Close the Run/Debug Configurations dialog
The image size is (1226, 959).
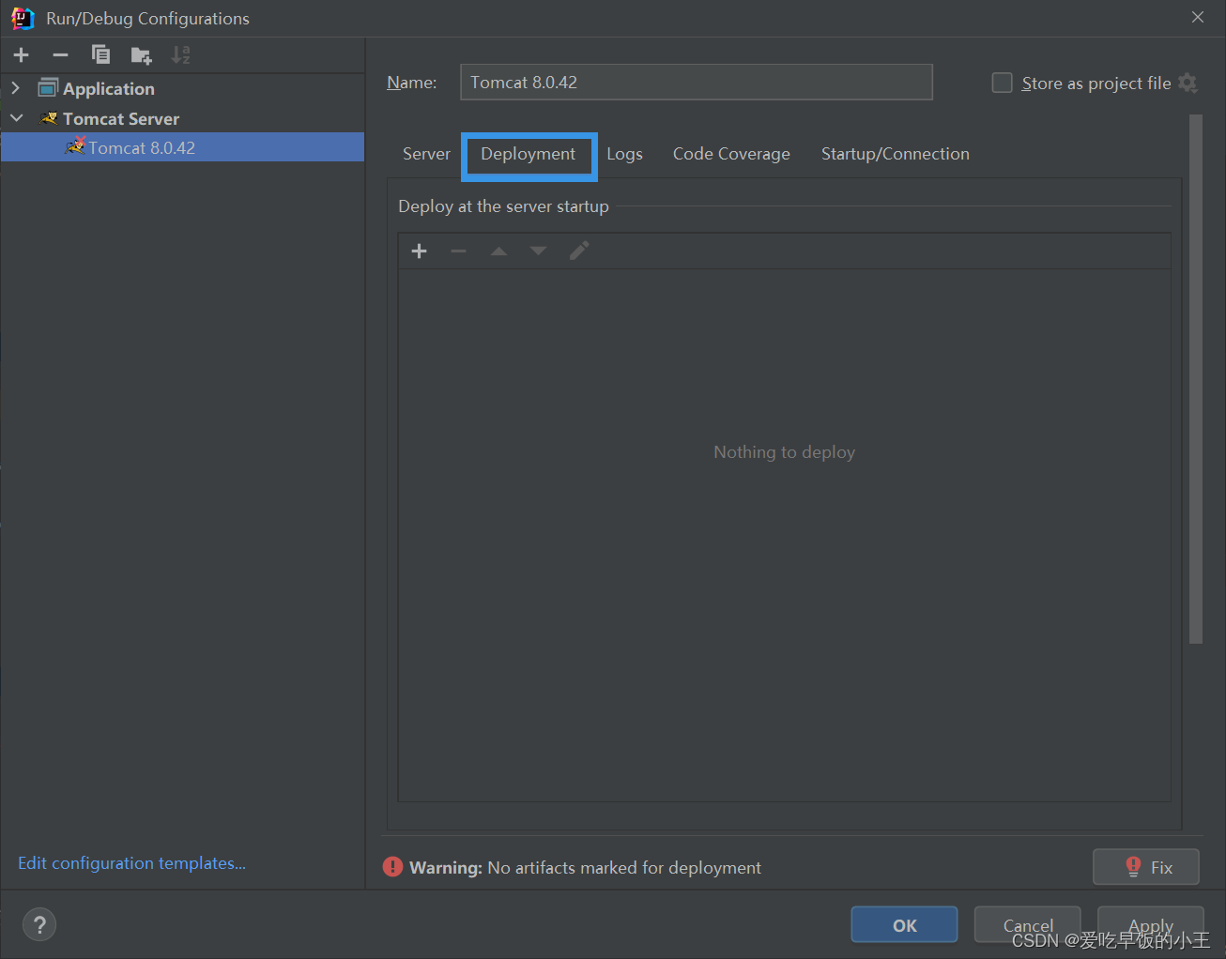click(x=1198, y=18)
